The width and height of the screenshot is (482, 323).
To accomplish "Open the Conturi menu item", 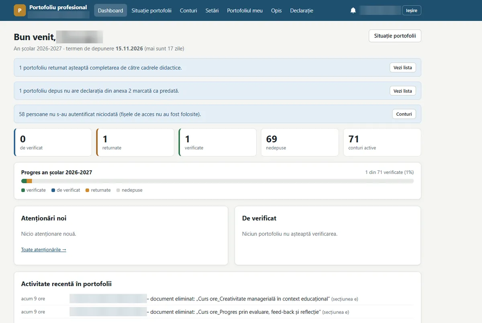I will [x=188, y=10].
